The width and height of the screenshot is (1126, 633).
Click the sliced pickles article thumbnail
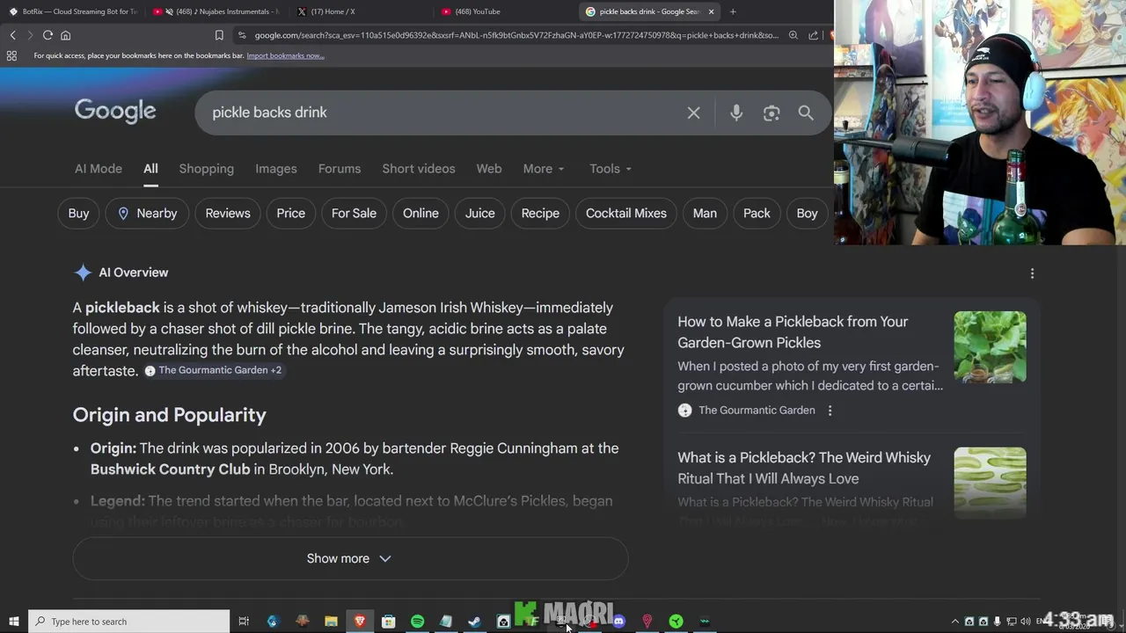(x=990, y=483)
